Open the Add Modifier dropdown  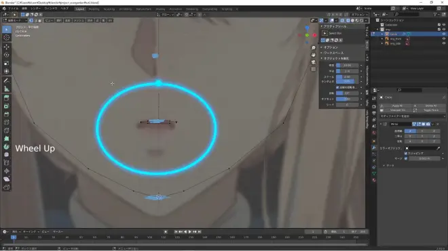[x=412, y=116]
